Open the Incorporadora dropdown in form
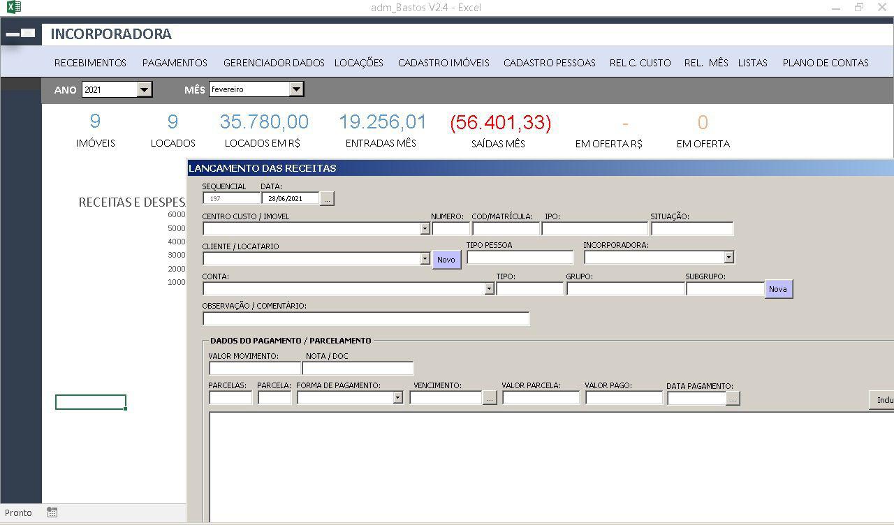The width and height of the screenshot is (894, 525). (728, 258)
